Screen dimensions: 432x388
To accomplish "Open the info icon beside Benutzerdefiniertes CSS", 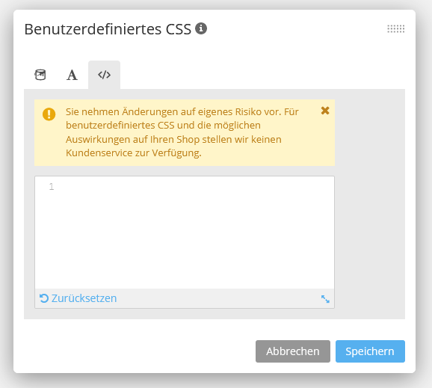I will (201, 28).
